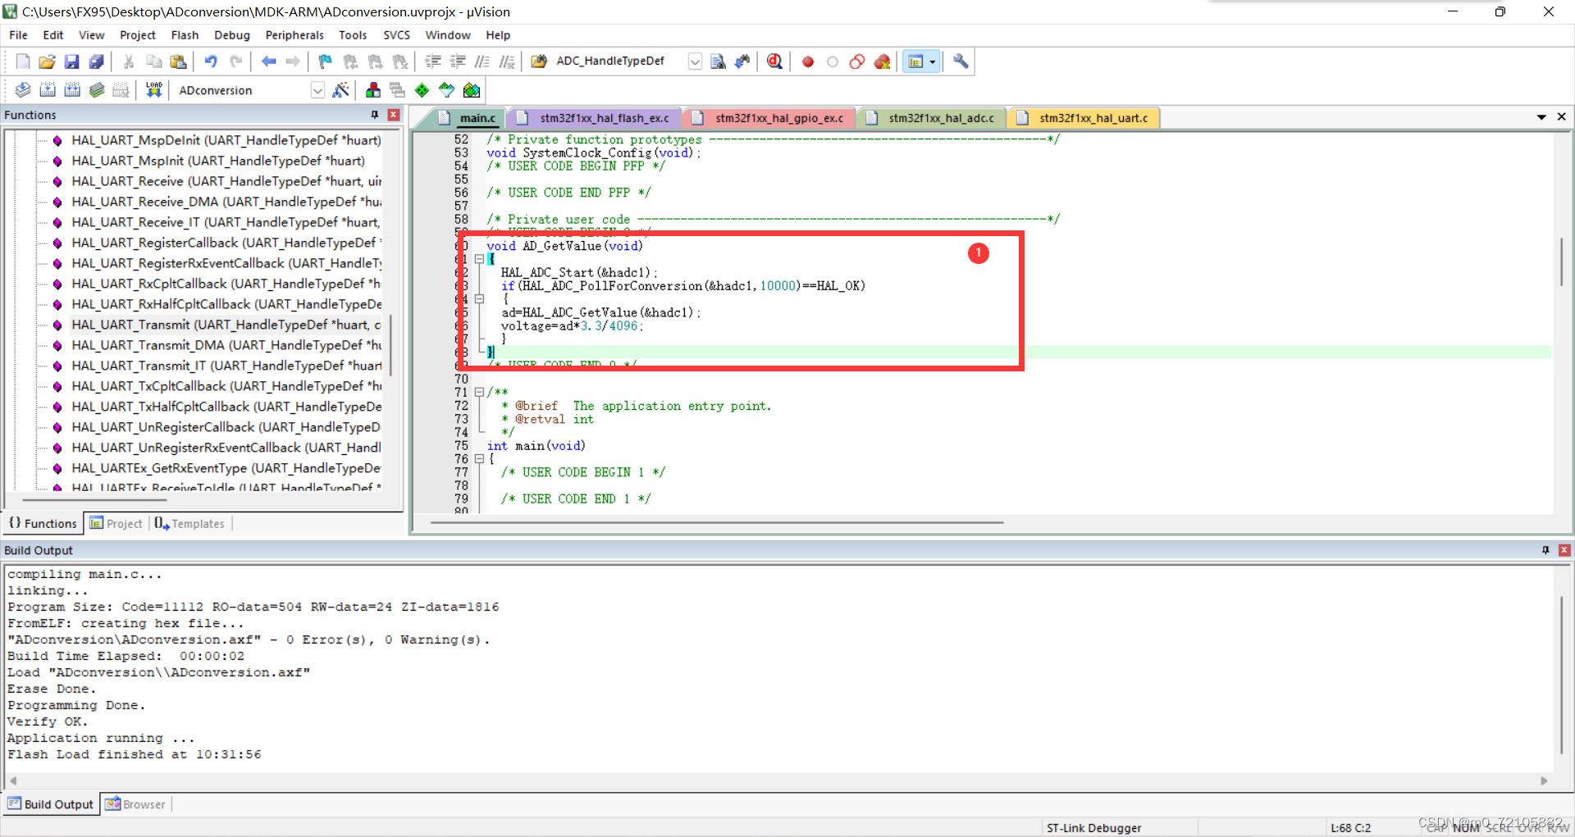
Task: Toggle auto-hide pin on Functions panel
Action: pos(375,115)
